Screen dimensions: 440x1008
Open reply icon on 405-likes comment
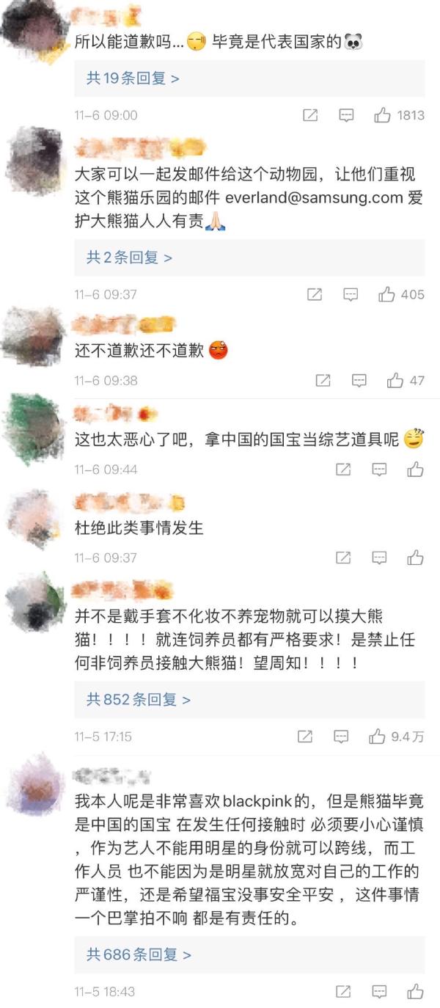(x=351, y=294)
